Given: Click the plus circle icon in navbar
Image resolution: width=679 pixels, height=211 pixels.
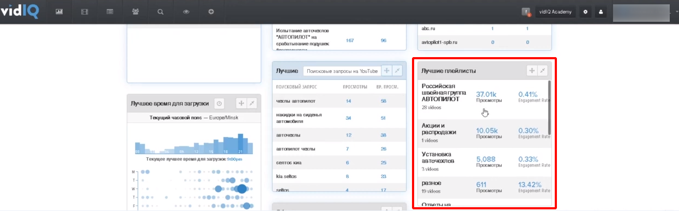Looking at the screenshot, I should 211,11.
